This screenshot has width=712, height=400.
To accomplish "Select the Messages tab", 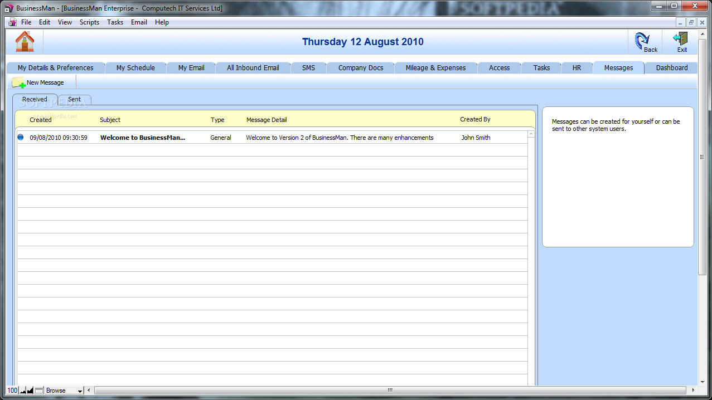I will tap(618, 68).
